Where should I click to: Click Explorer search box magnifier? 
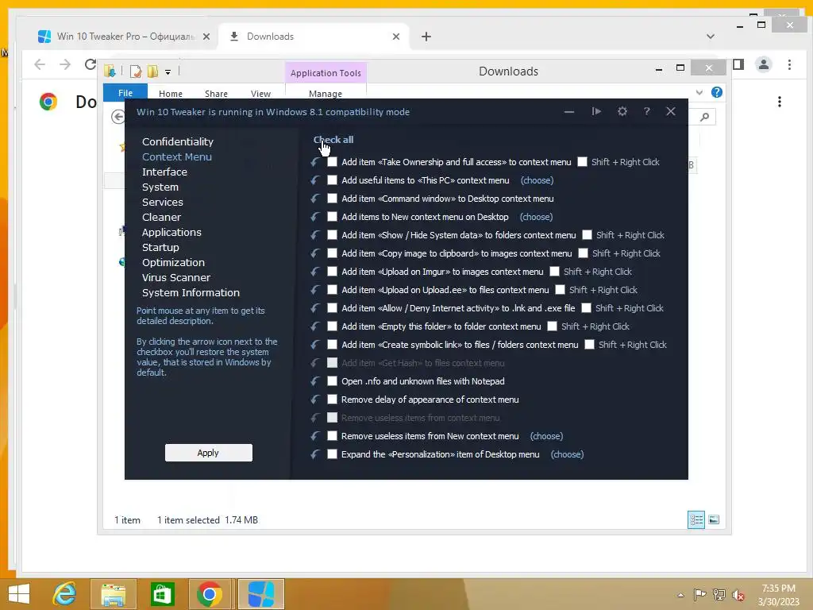coord(704,117)
